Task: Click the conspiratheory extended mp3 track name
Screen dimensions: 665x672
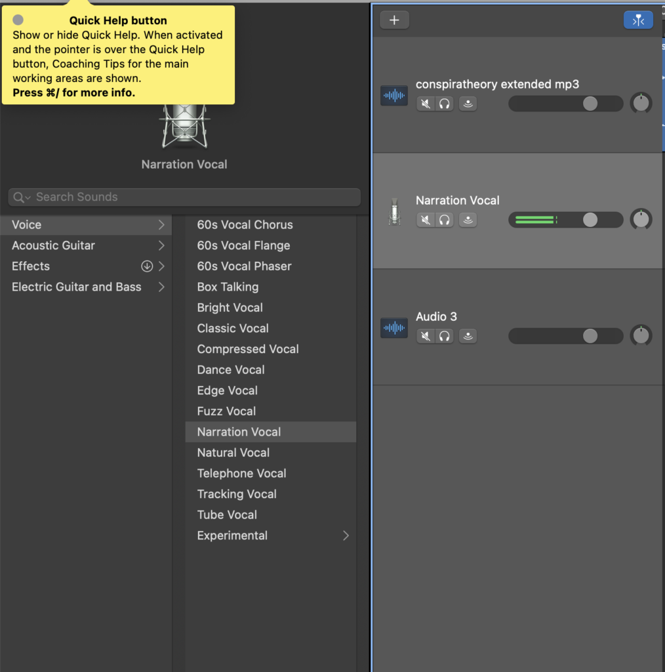Action: pyautogui.click(x=497, y=84)
